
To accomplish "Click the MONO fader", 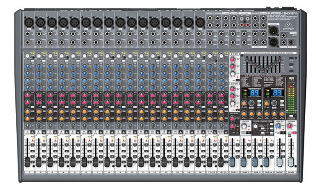I will point(279,162).
